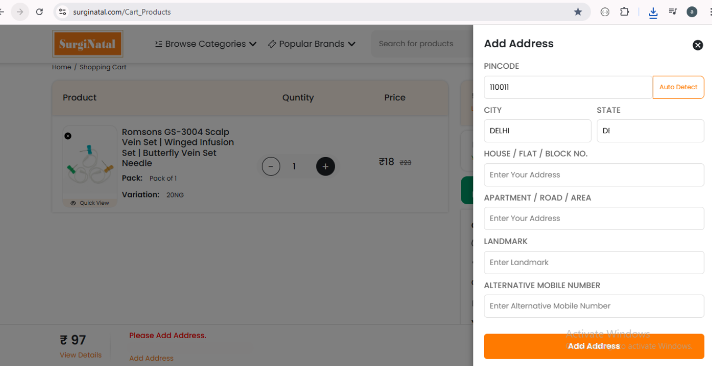The height and width of the screenshot is (366, 712).
Task: Reload the current page
Action: click(x=39, y=12)
